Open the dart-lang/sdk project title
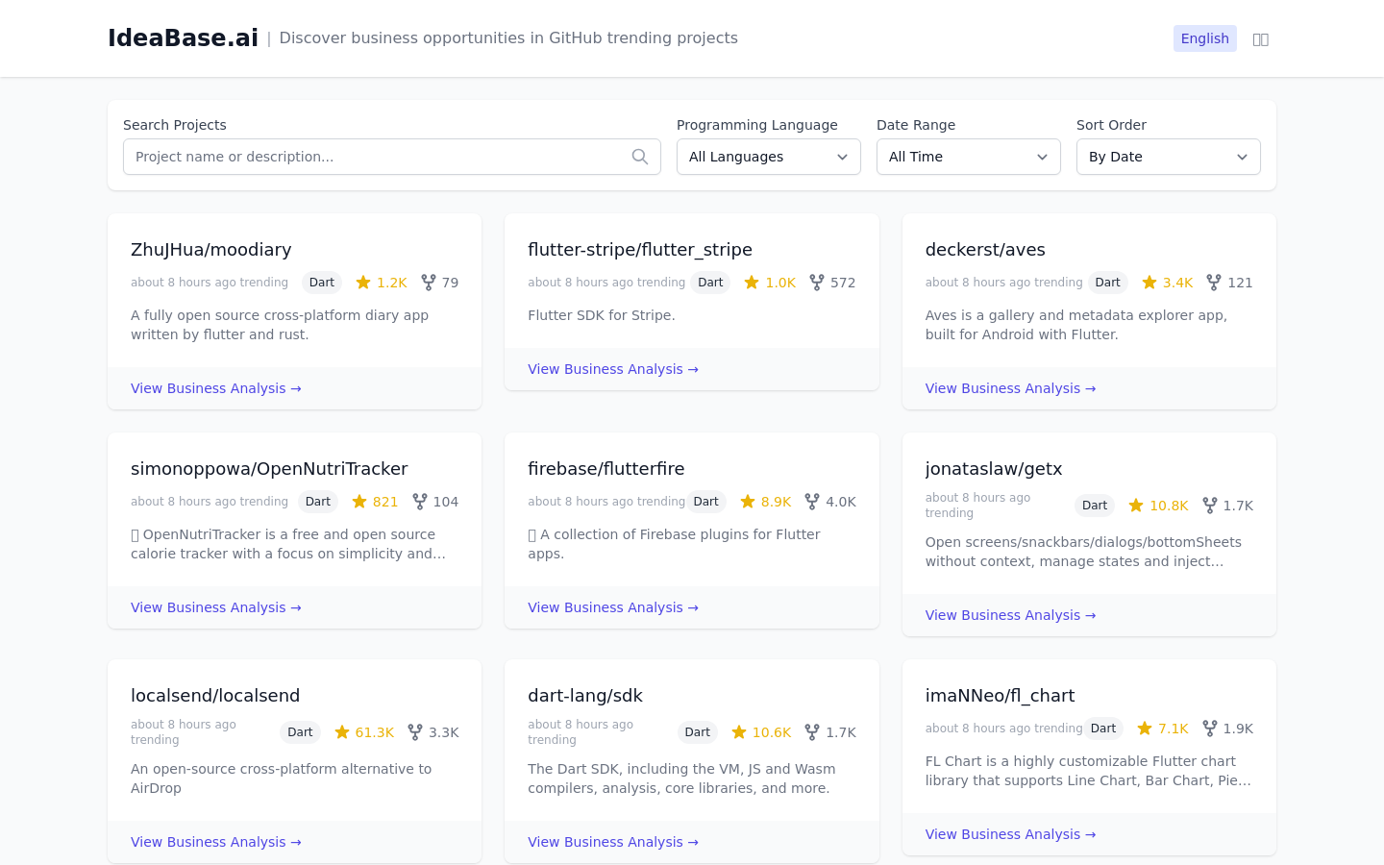 pyautogui.click(x=585, y=696)
